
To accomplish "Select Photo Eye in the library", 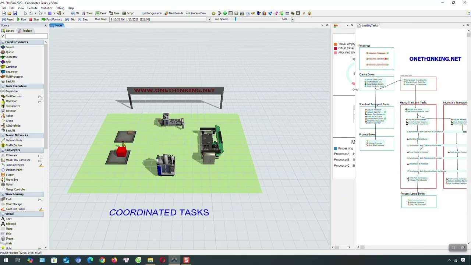I will (12, 180).
